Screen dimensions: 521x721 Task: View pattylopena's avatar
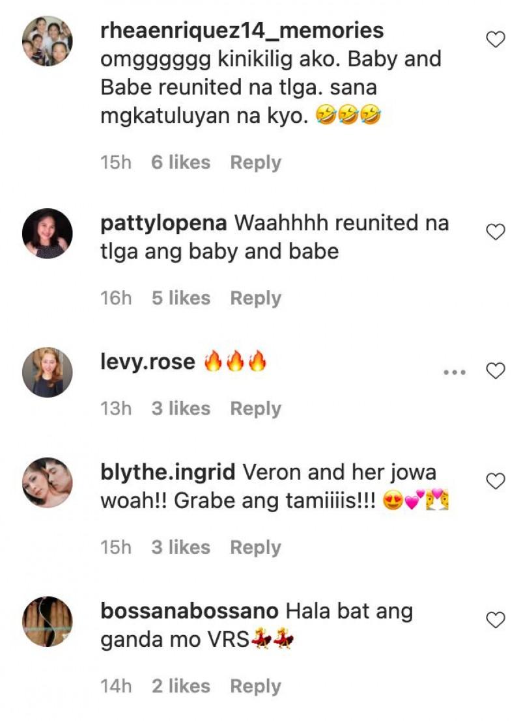[x=48, y=233]
